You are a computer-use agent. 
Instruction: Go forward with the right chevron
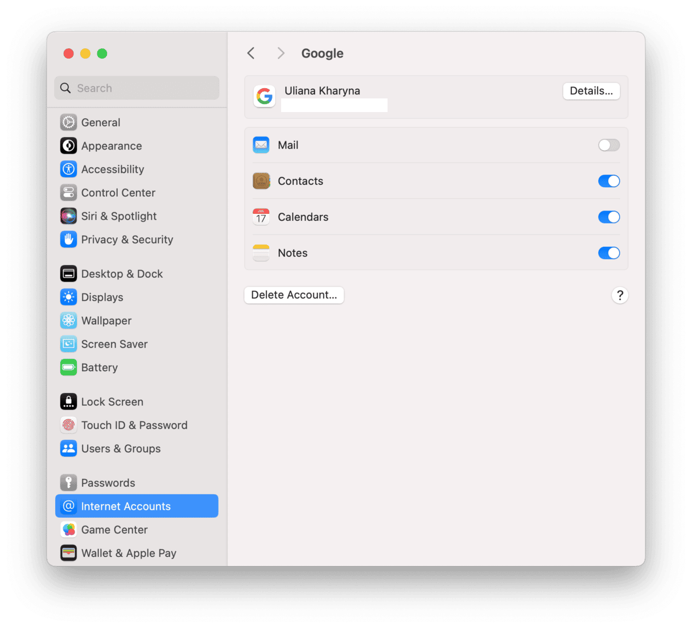click(x=281, y=53)
